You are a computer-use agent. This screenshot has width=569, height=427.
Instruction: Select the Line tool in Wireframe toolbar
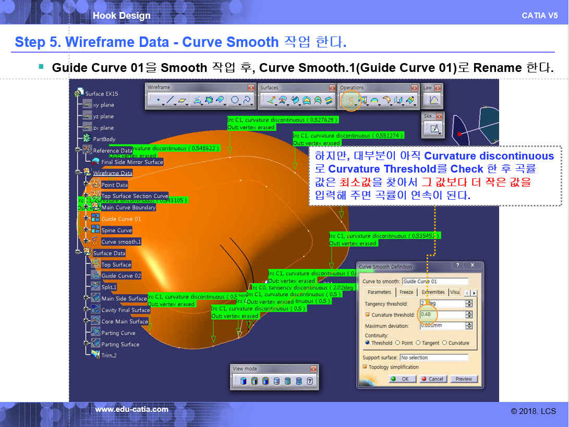coord(170,100)
